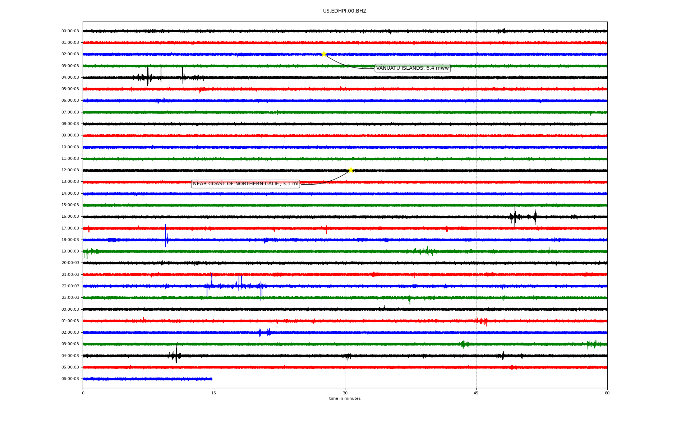Click the first 00:00:03 row label at top
The height and width of the screenshot is (431, 690).
(x=70, y=31)
